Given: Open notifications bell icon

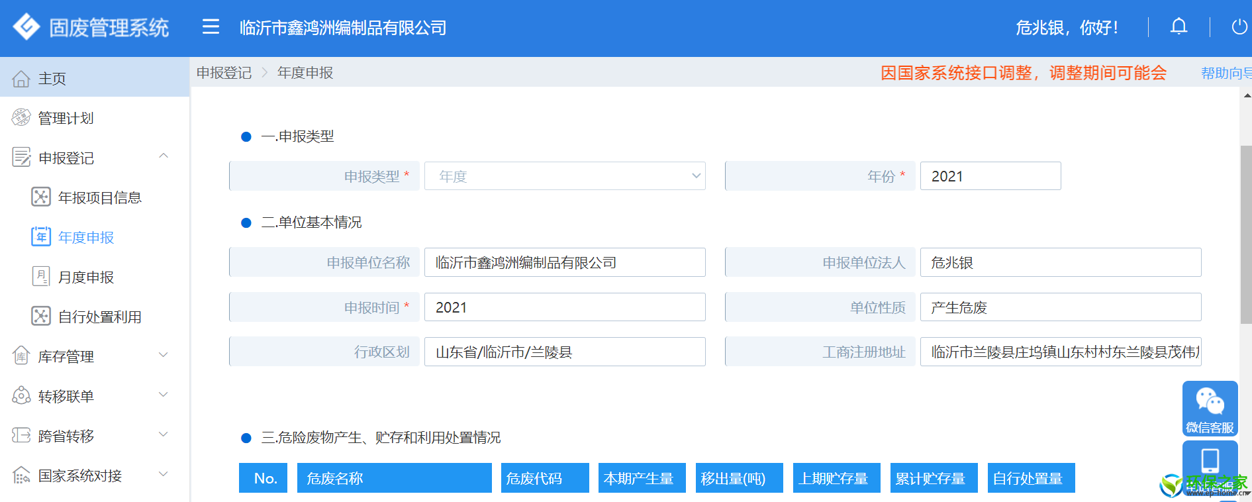Looking at the screenshot, I should (x=1179, y=26).
